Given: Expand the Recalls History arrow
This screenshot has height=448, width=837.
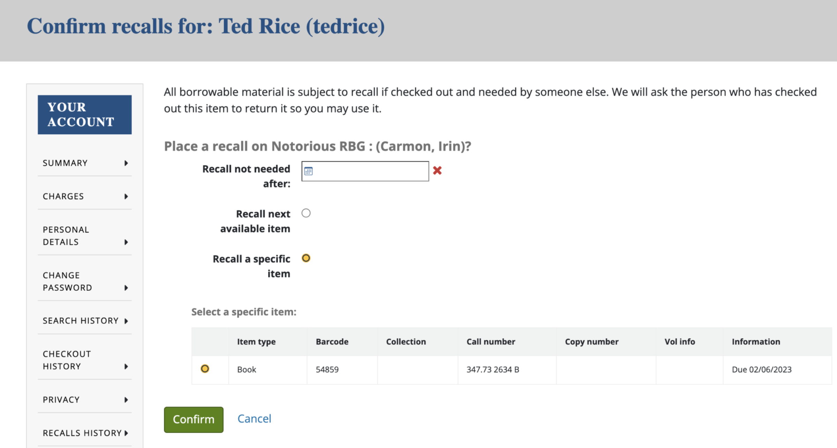Looking at the screenshot, I should 126,433.
